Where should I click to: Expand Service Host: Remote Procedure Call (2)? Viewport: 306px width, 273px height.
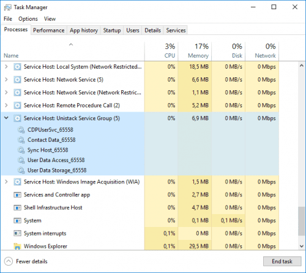coord(6,106)
